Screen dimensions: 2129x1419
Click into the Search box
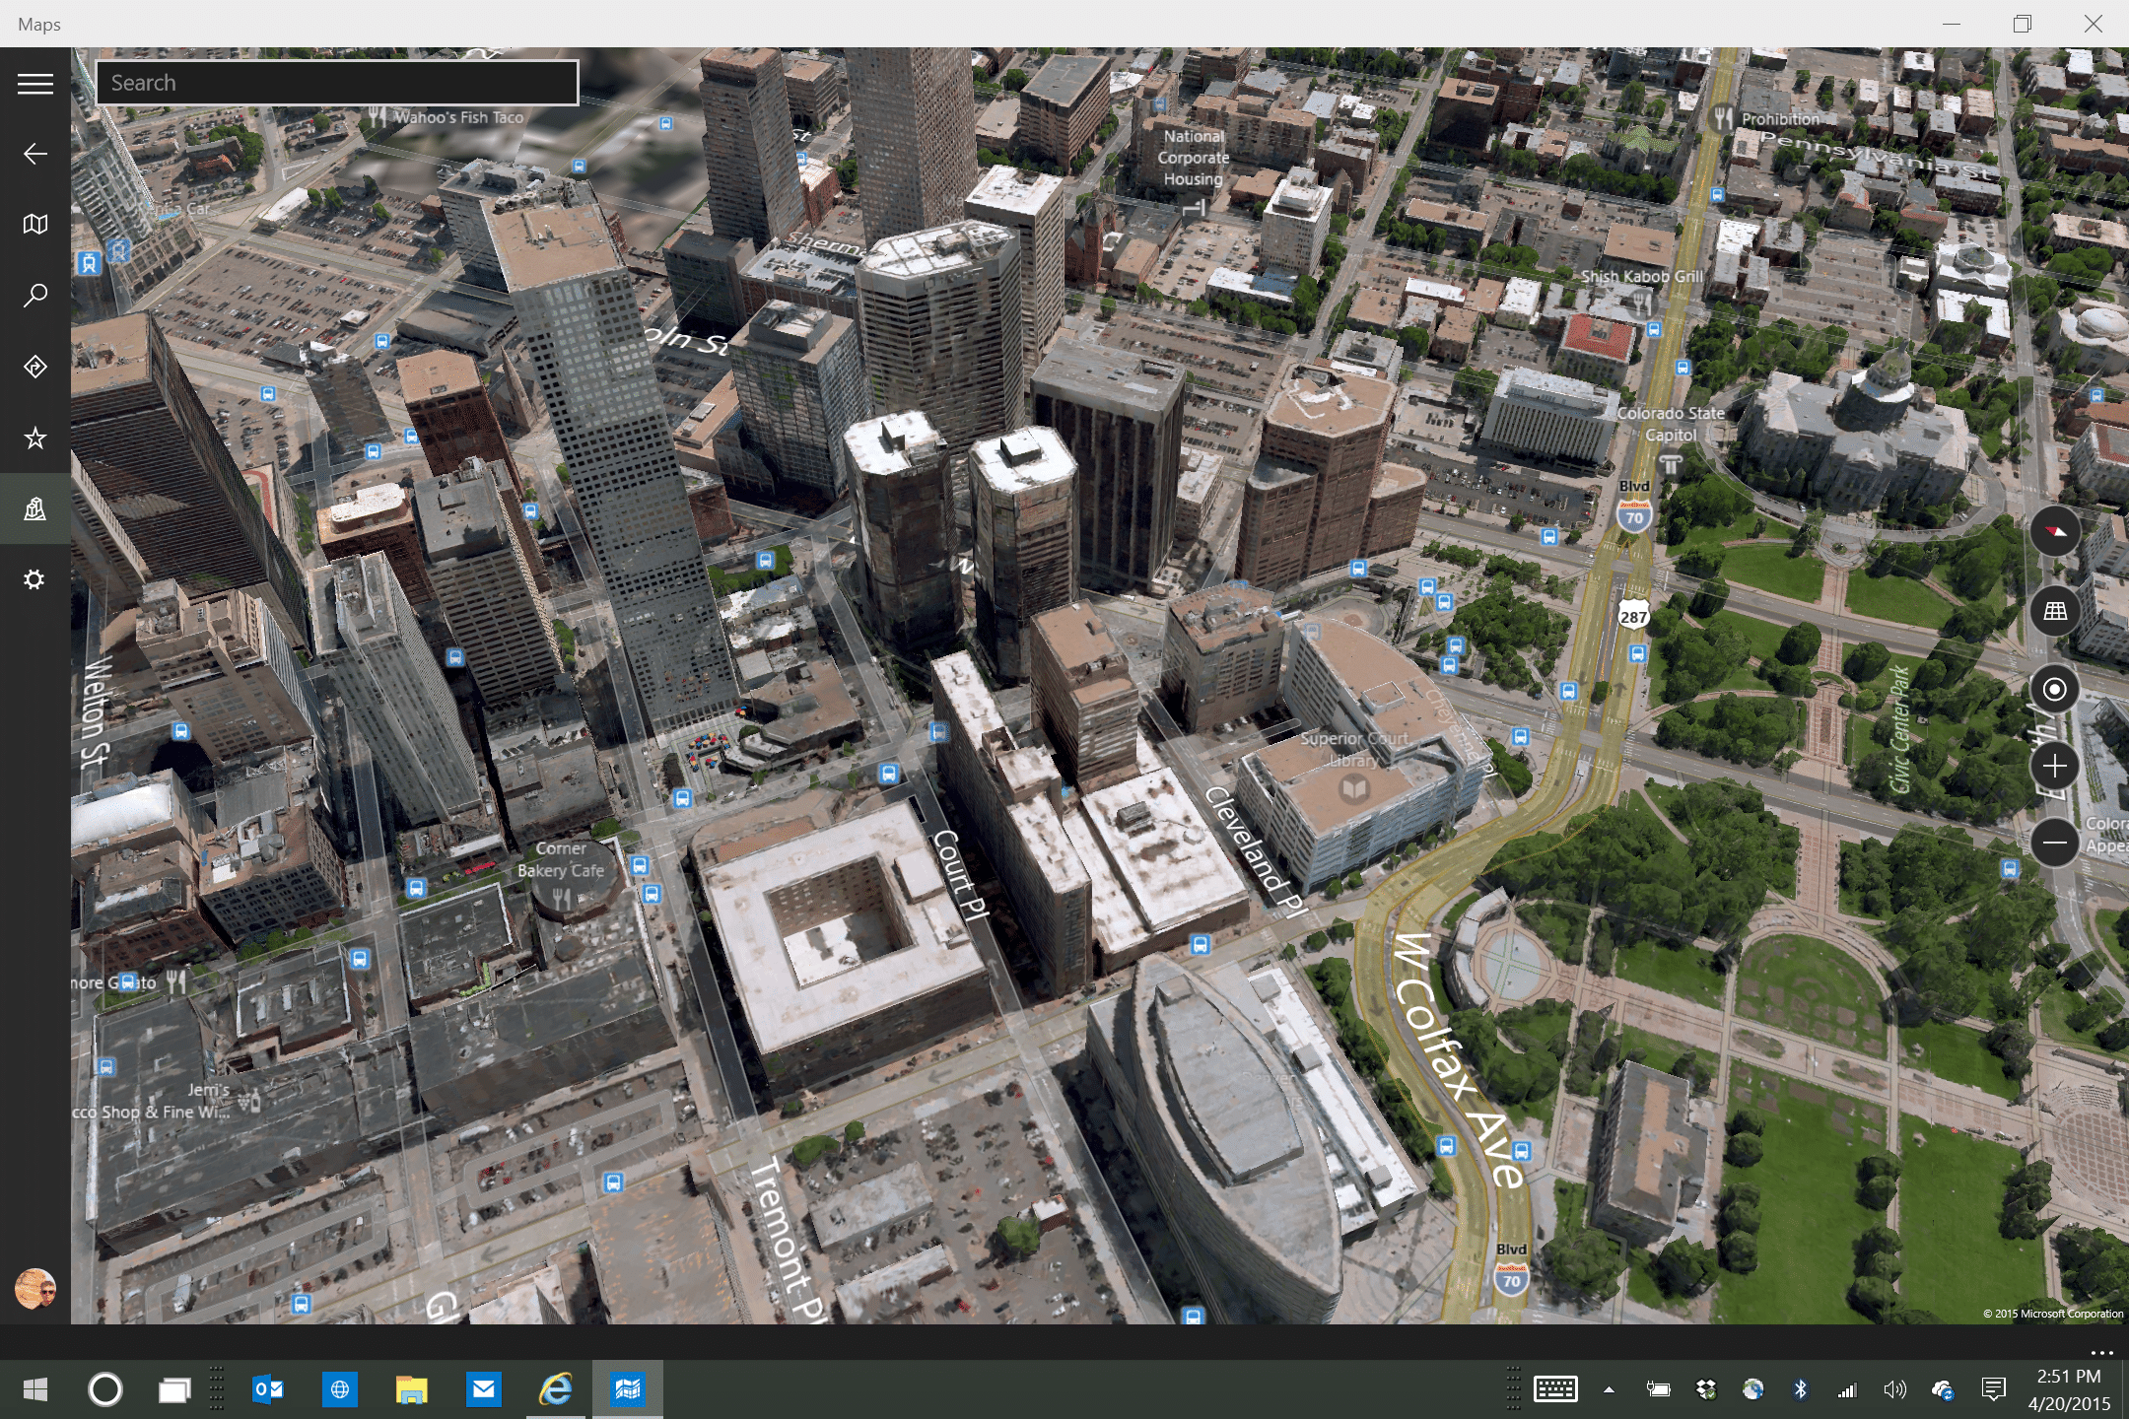click(x=337, y=83)
